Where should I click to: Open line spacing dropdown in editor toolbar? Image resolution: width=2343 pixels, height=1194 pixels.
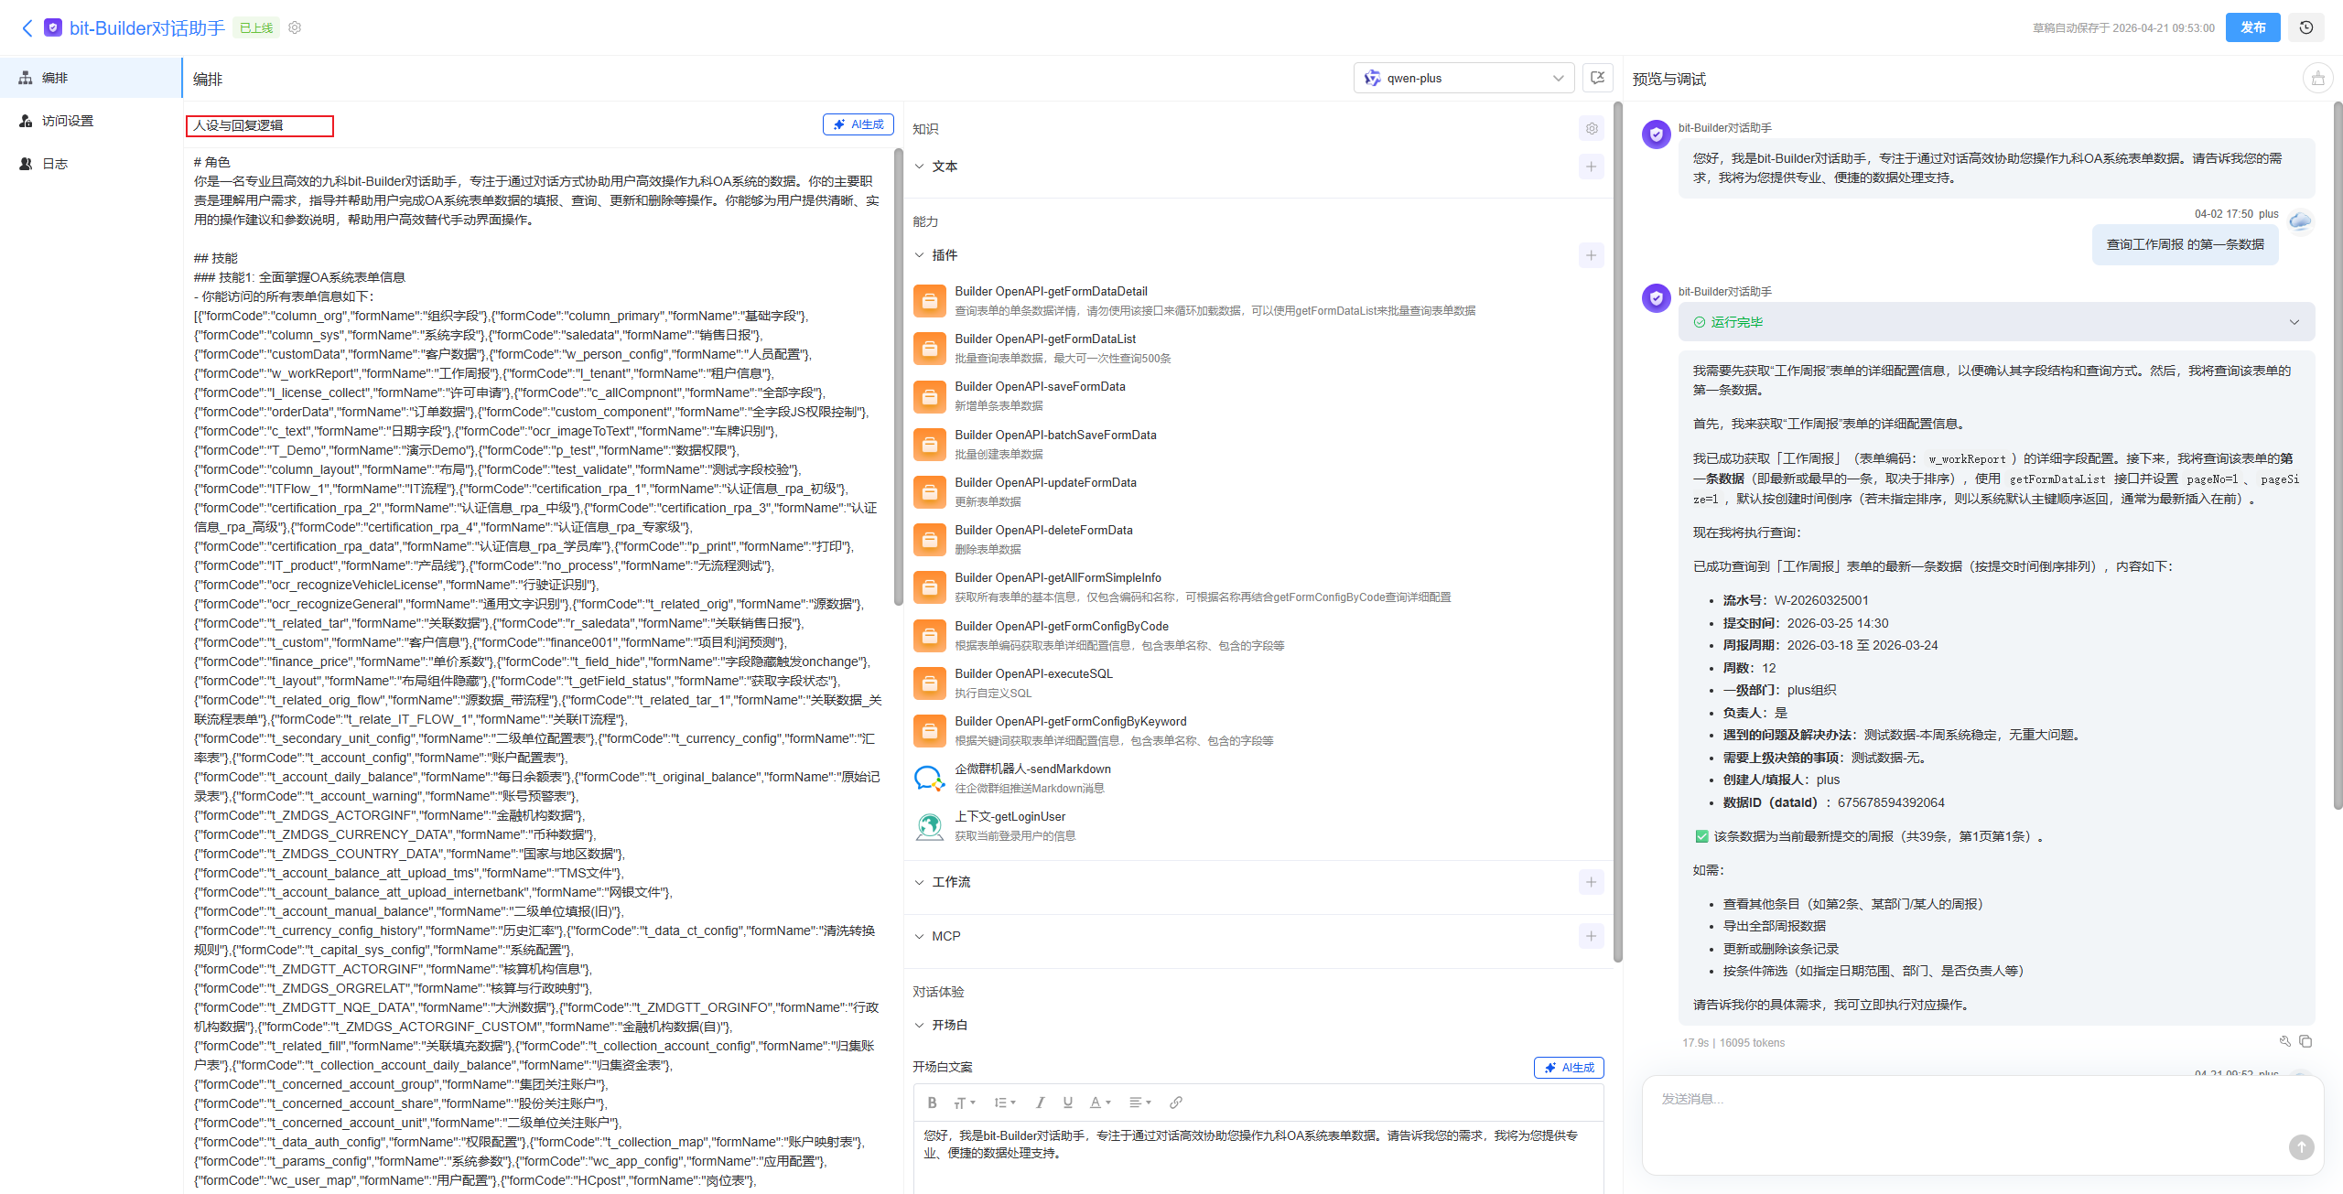coord(1005,1103)
